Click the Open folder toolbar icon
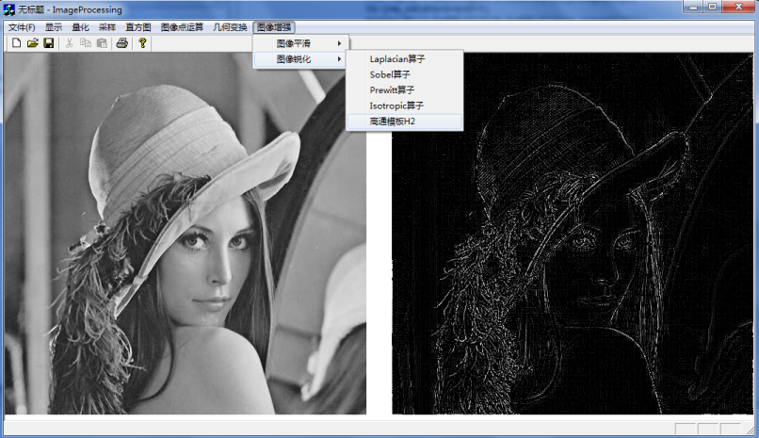This screenshot has height=438, width=759. pos(32,43)
